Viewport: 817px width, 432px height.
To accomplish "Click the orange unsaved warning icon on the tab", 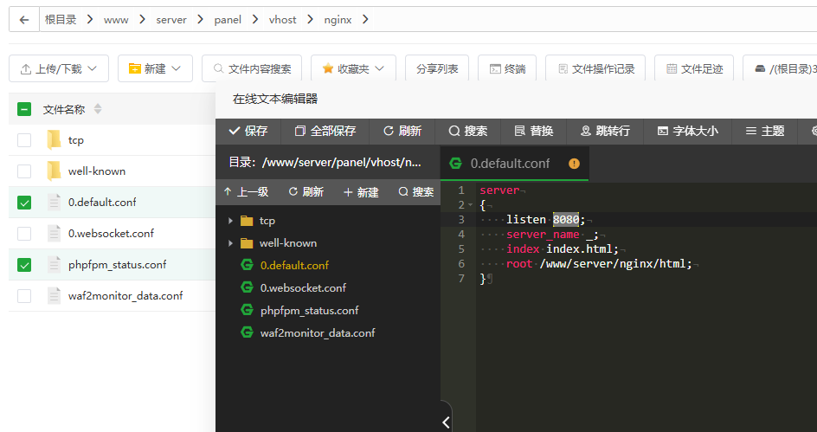I will coord(574,164).
